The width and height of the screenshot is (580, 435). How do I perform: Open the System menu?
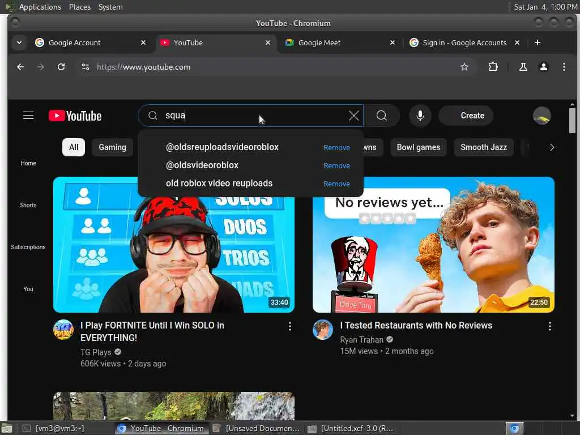[110, 7]
